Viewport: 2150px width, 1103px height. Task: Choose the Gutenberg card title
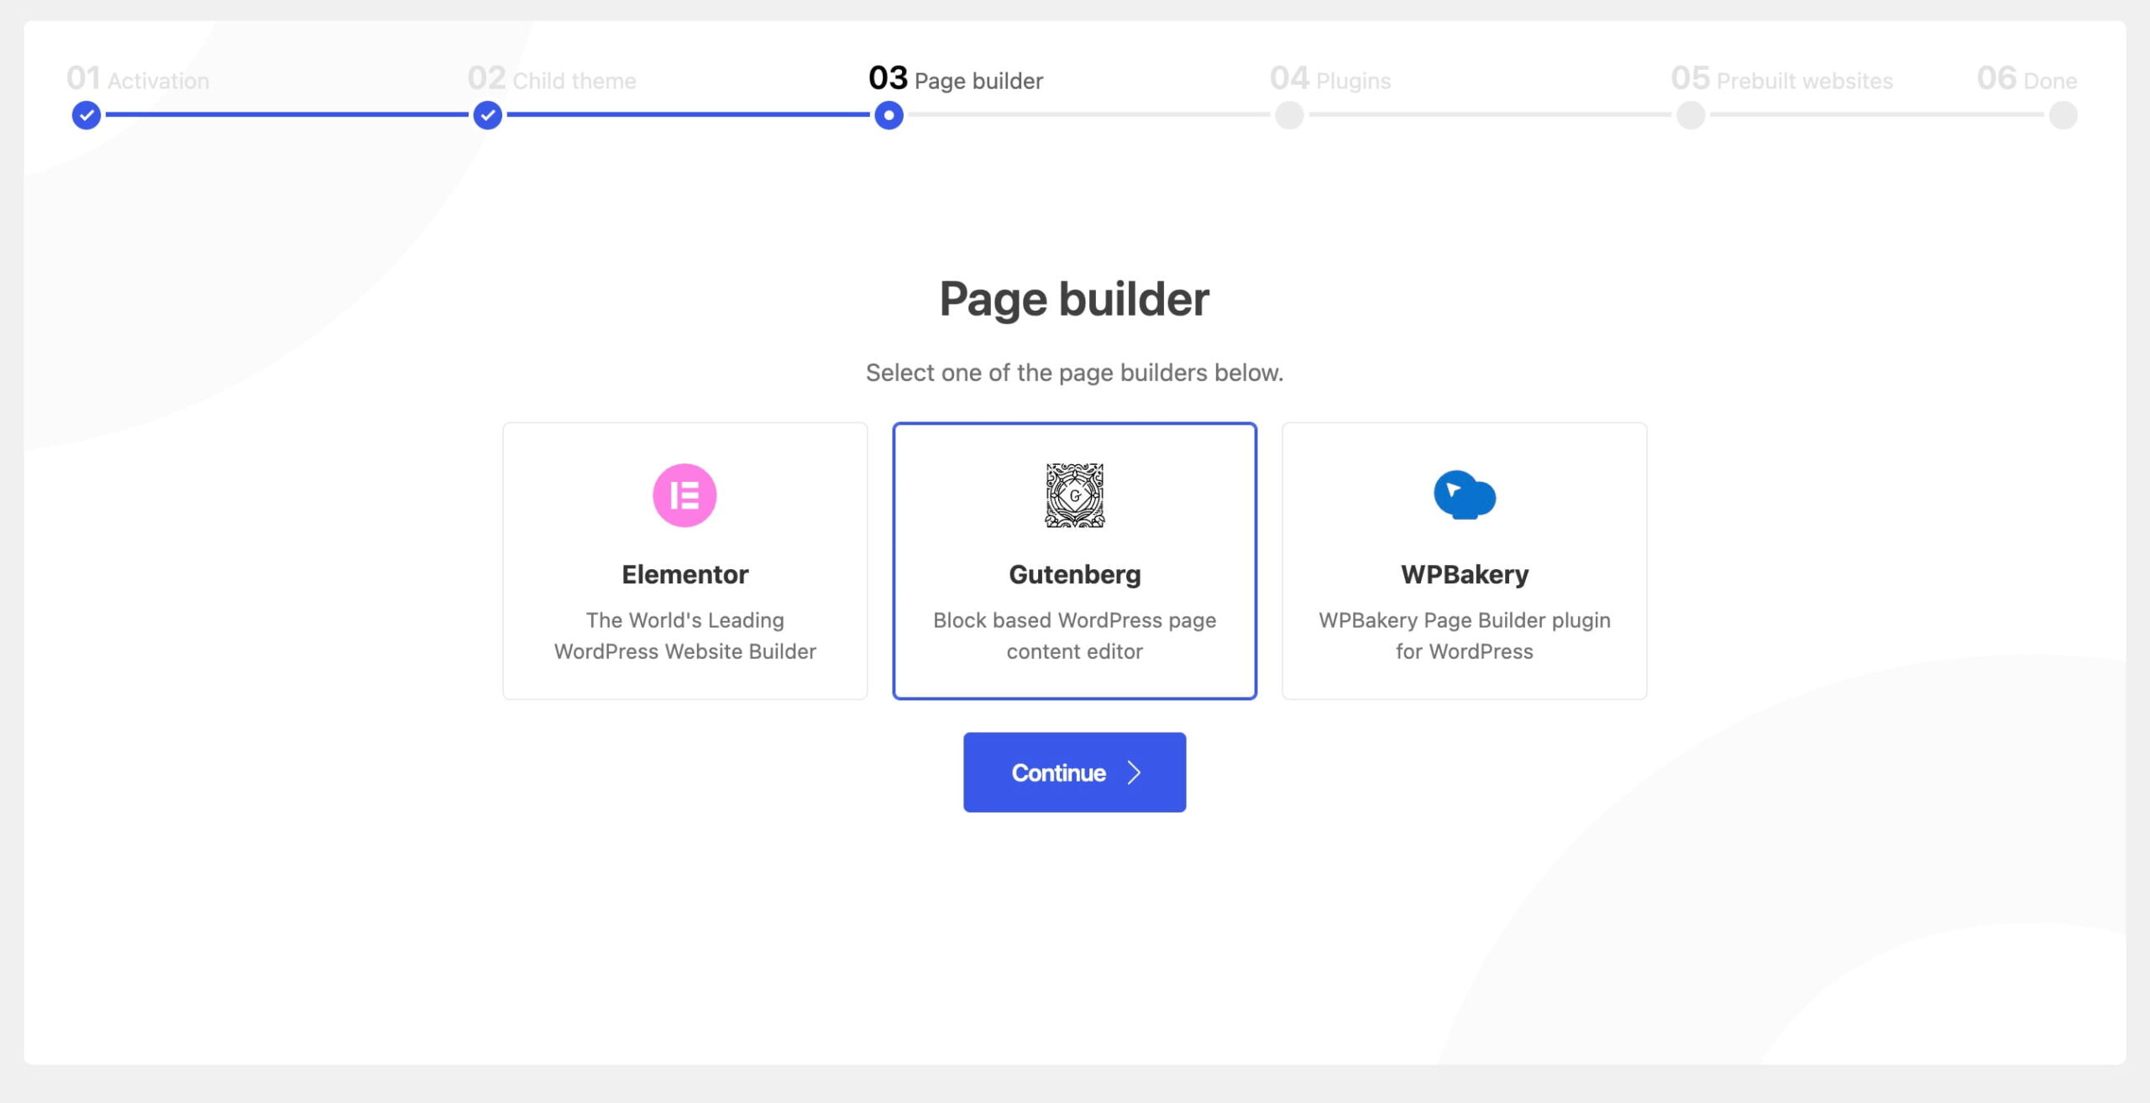[1074, 575]
